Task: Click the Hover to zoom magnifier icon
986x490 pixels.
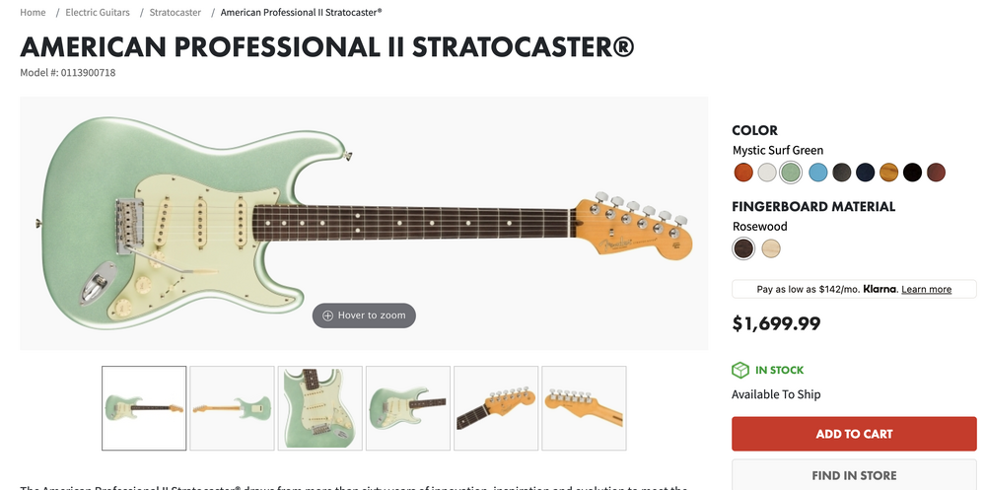Action: pos(328,315)
